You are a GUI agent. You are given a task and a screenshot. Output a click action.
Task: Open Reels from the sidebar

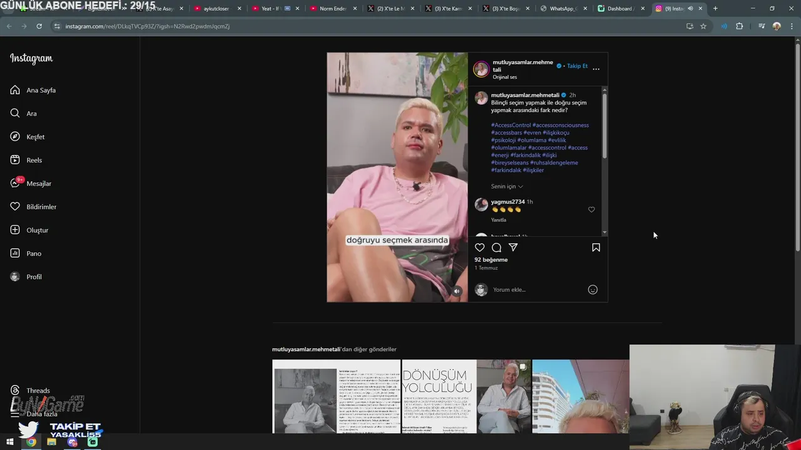click(26, 160)
